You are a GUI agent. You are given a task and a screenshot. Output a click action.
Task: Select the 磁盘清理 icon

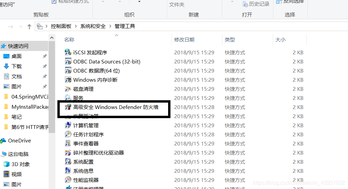68,89
